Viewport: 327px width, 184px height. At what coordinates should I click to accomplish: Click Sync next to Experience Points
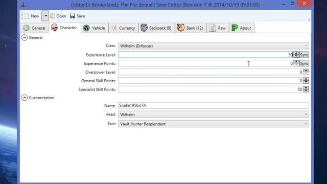(x=304, y=63)
